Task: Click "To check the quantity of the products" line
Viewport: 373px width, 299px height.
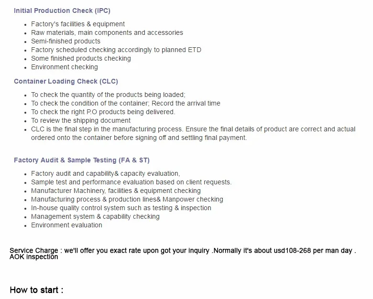Action: 108,95
